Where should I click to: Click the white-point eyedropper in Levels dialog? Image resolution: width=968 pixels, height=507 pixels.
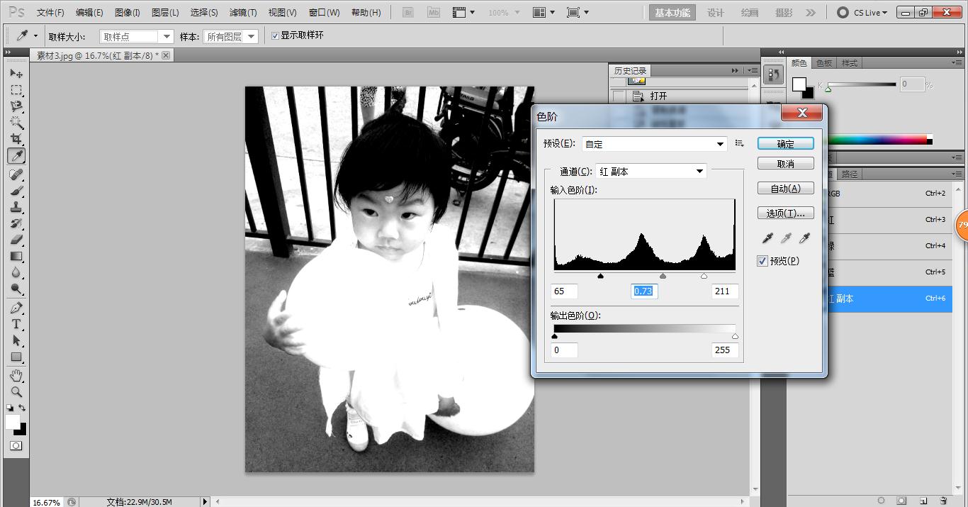point(804,238)
